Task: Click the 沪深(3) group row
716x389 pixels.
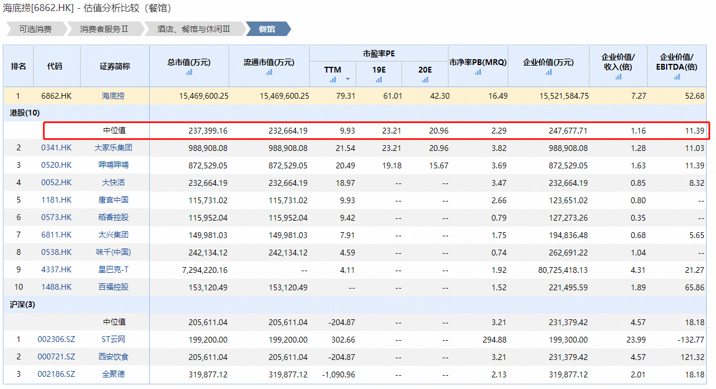Action: tap(355, 304)
